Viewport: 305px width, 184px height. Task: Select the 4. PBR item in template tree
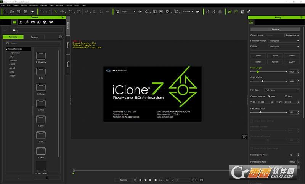click(12, 65)
